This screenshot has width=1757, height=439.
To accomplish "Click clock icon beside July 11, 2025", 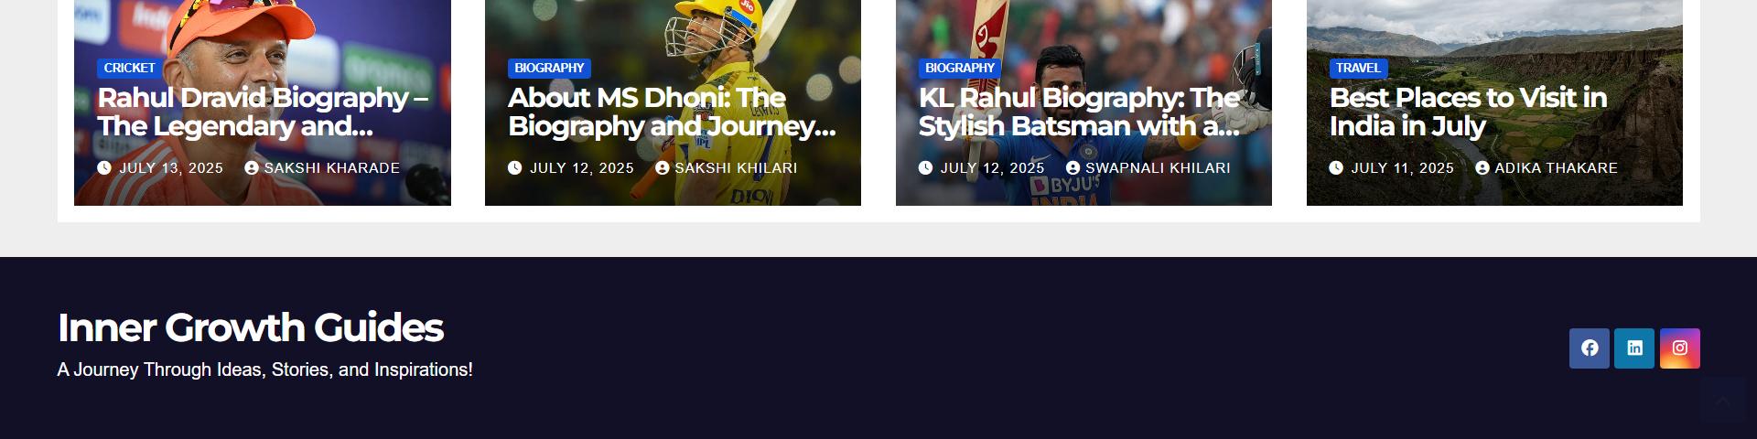I will pyautogui.click(x=1336, y=168).
